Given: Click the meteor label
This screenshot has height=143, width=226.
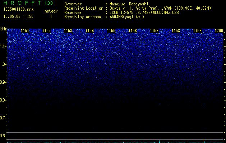Looking at the screenshot, I should click(51, 11).
